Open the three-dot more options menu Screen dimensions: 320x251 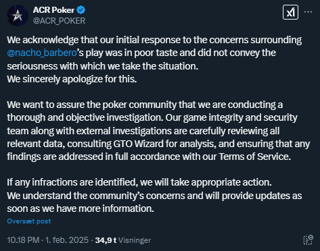(x=308, y=11)
